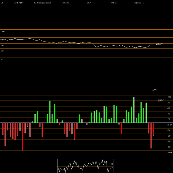
Task: Click the 0 label on RSI axis
Action: point(2,59)
